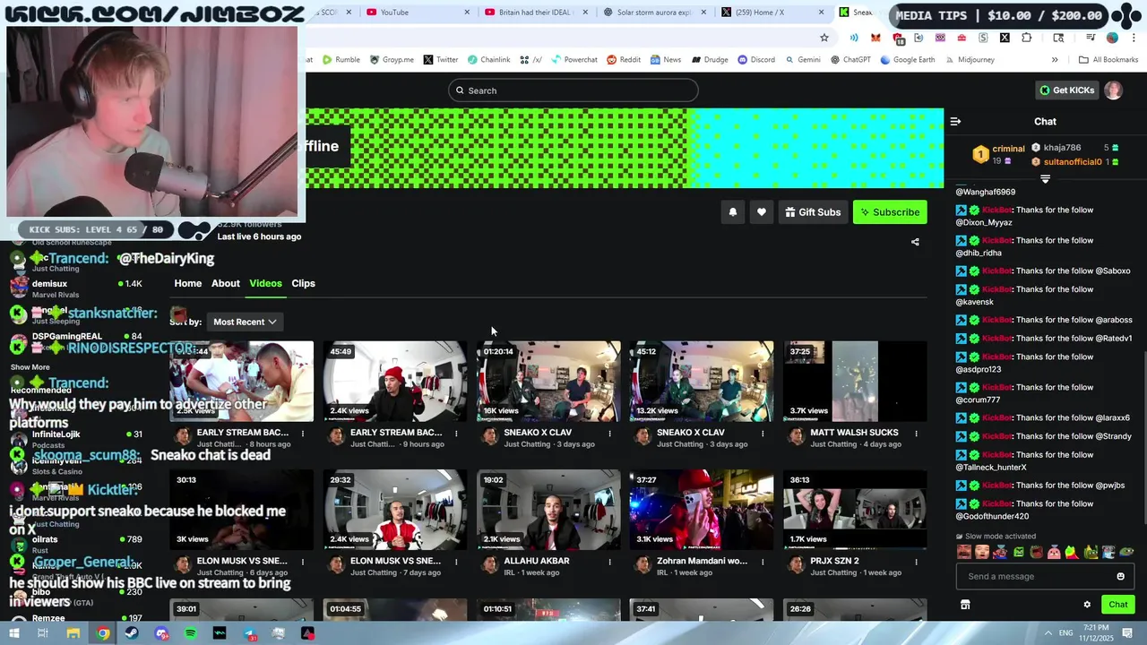The height and width of the screenshot is (645, 1147).
Task: Open File Explorer from the taskbar
Action: click(73, 633)
